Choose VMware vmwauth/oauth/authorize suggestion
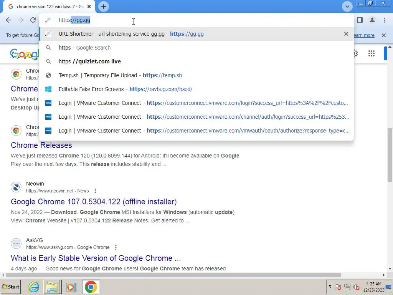Screen dimensions: 393x295 (196, 131)
